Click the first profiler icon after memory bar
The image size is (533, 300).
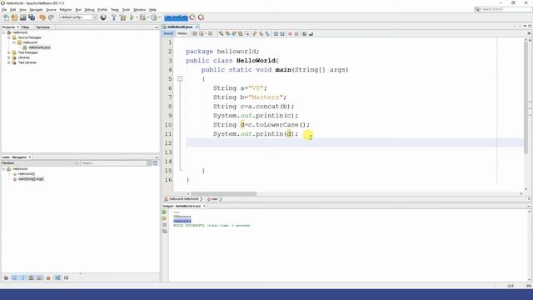coord(192,17)
